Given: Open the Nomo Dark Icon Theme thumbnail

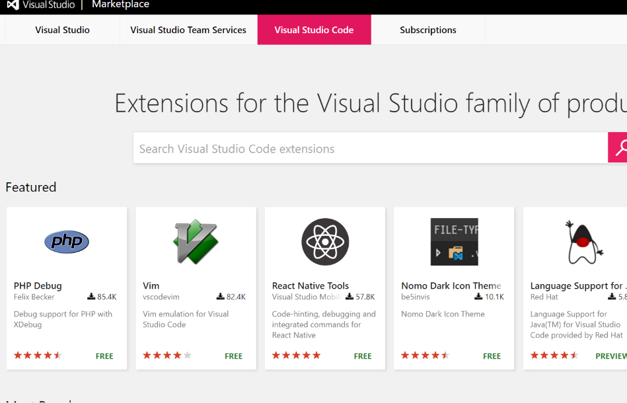Looking at the screenshot, I should (x=455, y=242).
